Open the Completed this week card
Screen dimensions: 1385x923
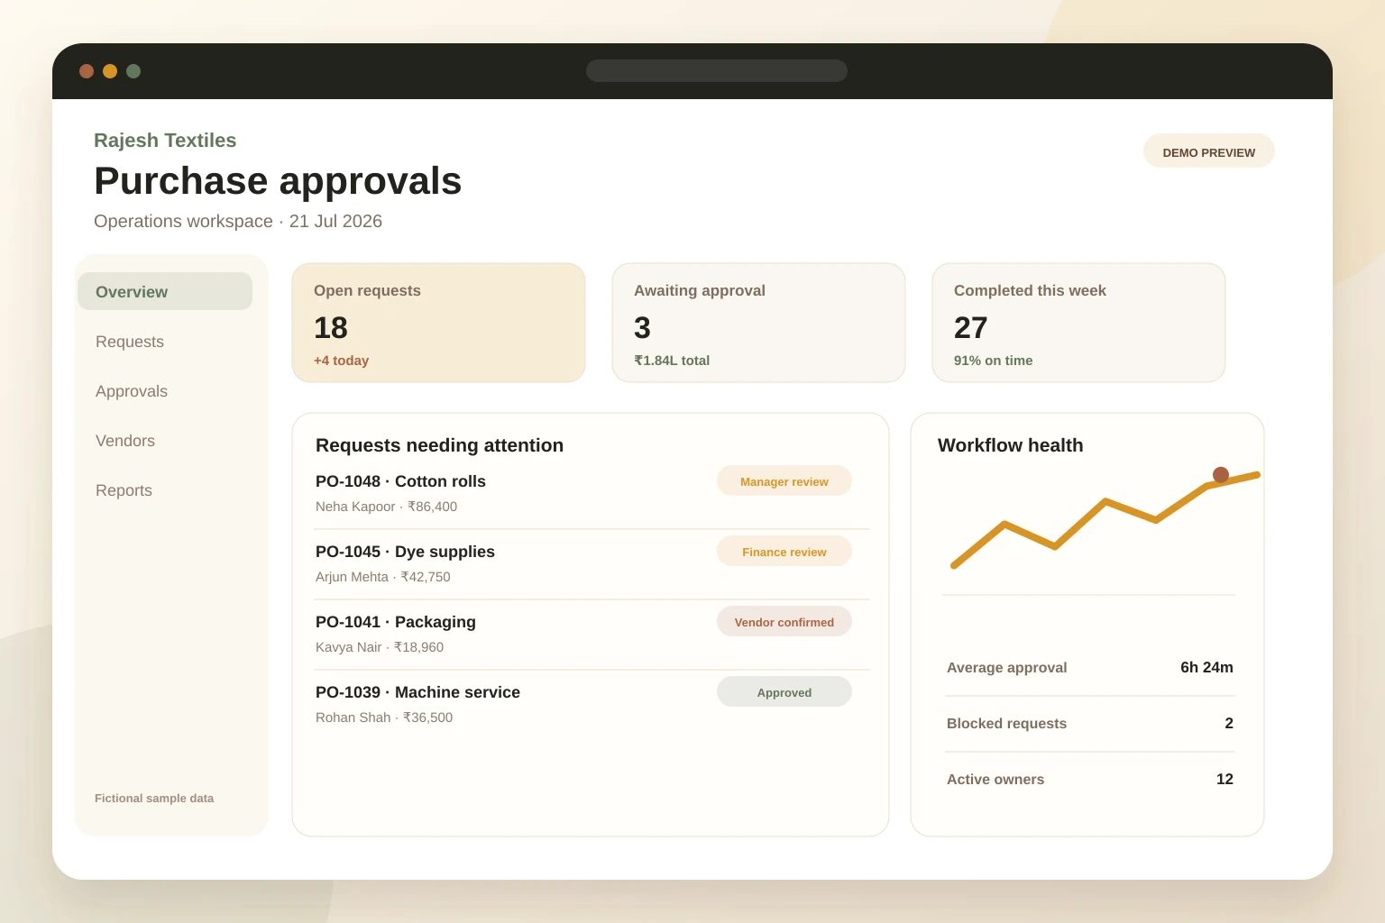click(1078, 323)
